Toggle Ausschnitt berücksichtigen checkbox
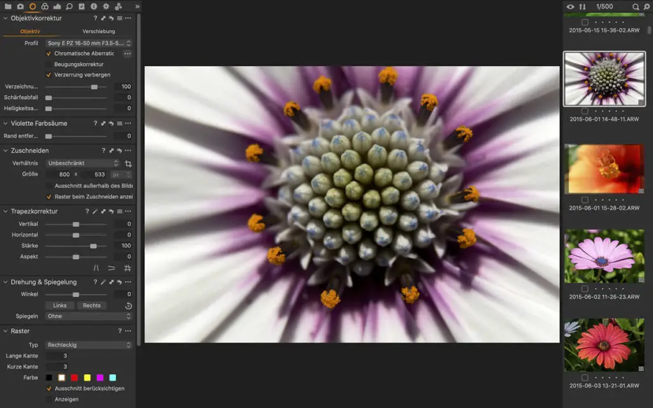 point(48,388)
